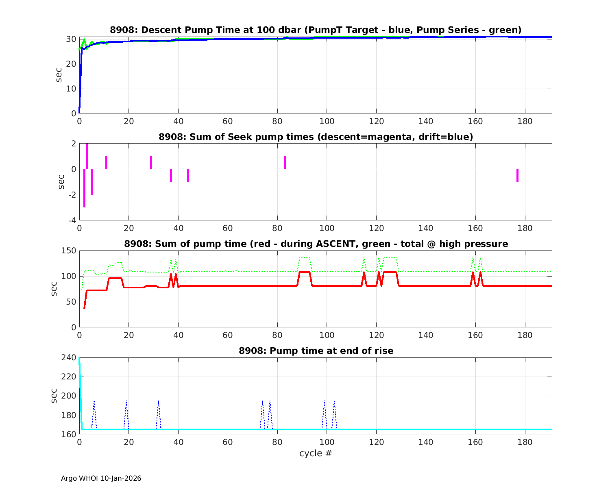The height and width of the screenshot is (488, 610).
Task: Click the Pump time at end of rise title
Action: click(x=316, y=351)
